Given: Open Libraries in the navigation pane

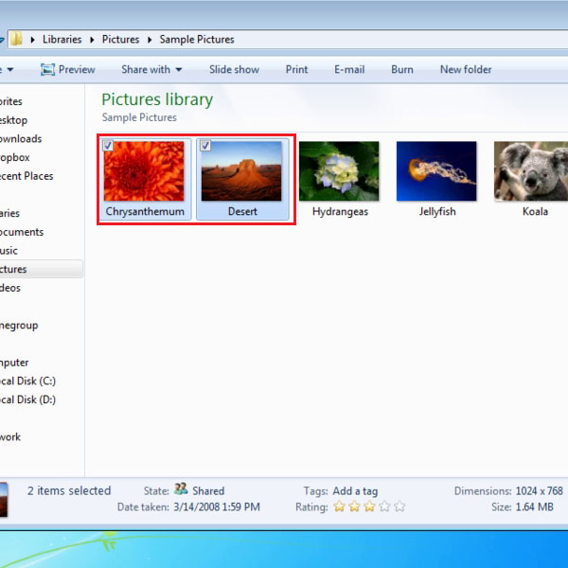Looking at the screenshot, I should point(9,213).
